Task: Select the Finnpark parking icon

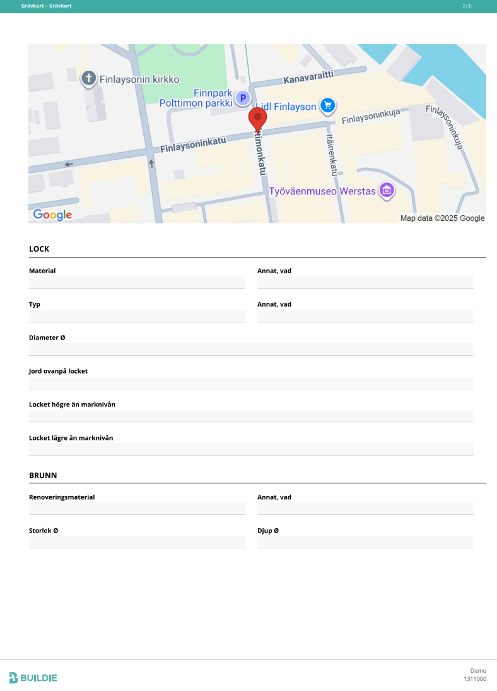Action: (243, 98)
